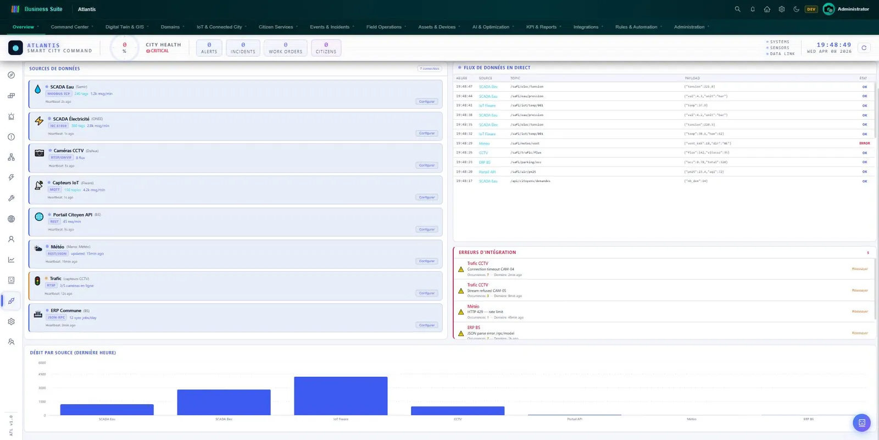879x440 pixels.
Task: Open the wrench icon in sidebar
Action: 11,198
